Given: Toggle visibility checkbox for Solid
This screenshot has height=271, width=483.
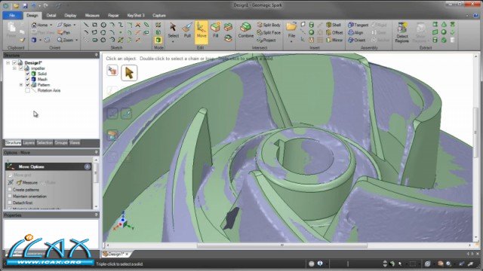Looking at the screenshot, I should click(27, 74).
